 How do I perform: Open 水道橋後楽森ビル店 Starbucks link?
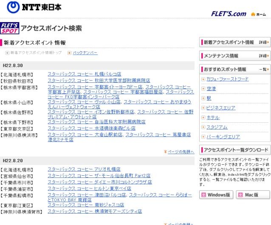coord(91,129)
